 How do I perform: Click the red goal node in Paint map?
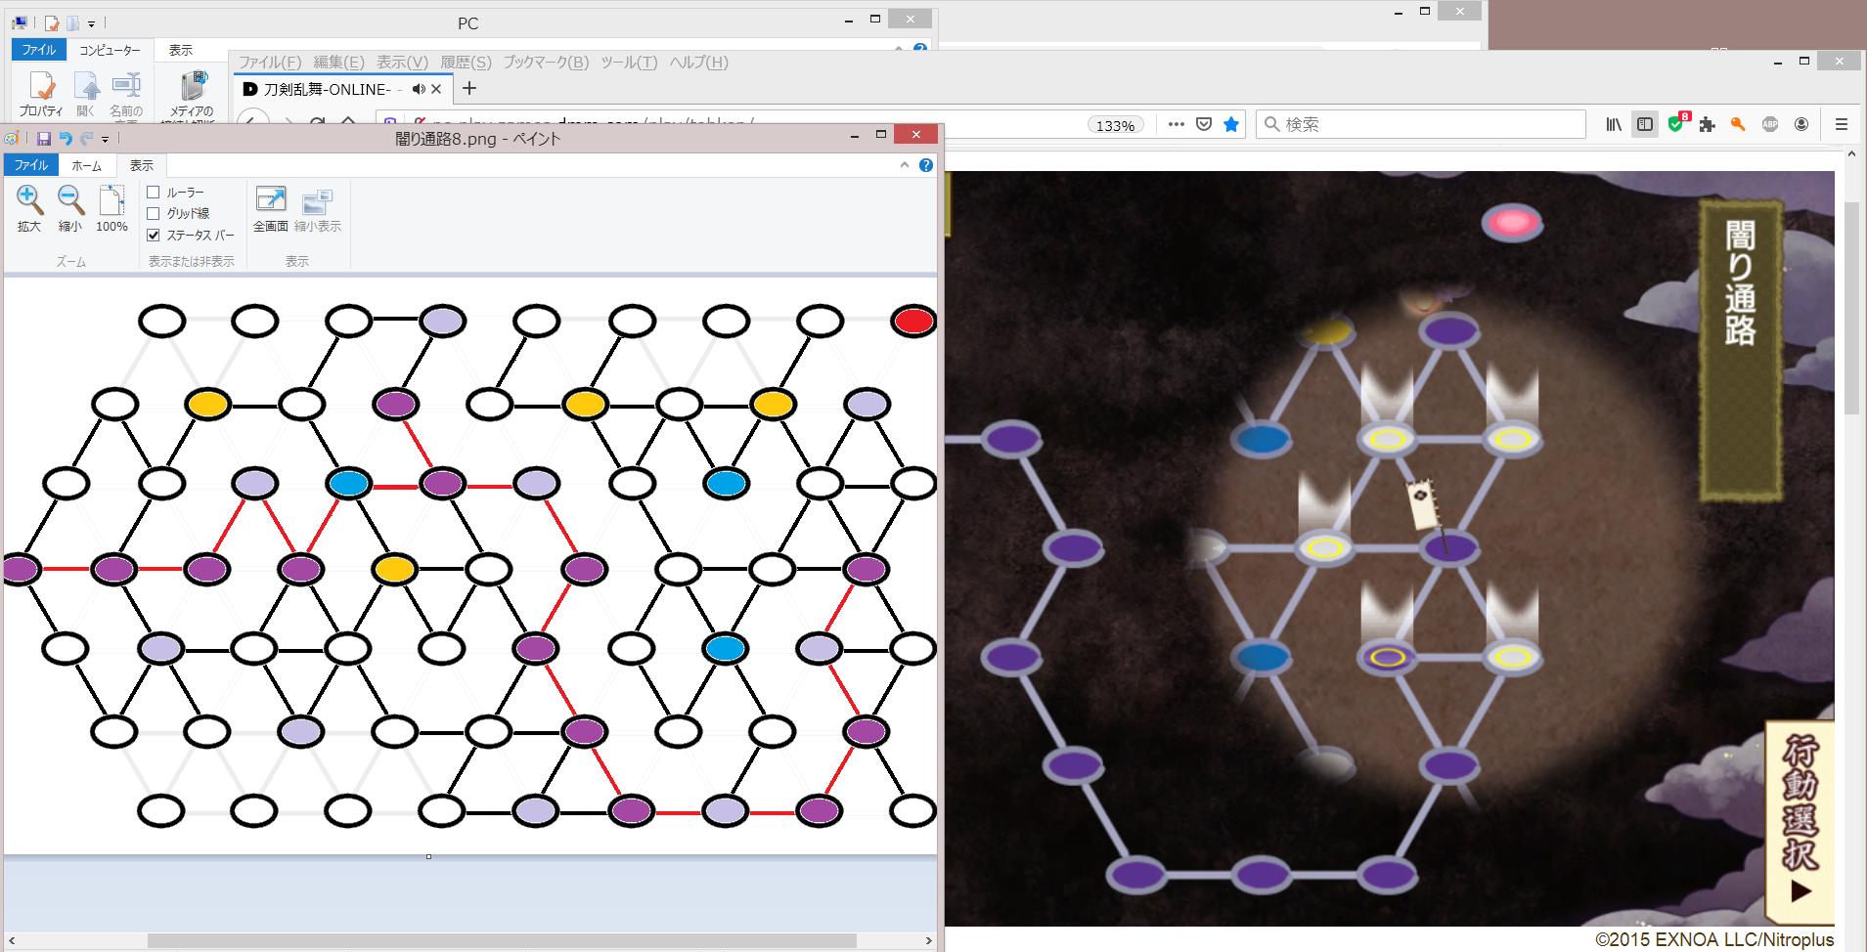point(913,322)
